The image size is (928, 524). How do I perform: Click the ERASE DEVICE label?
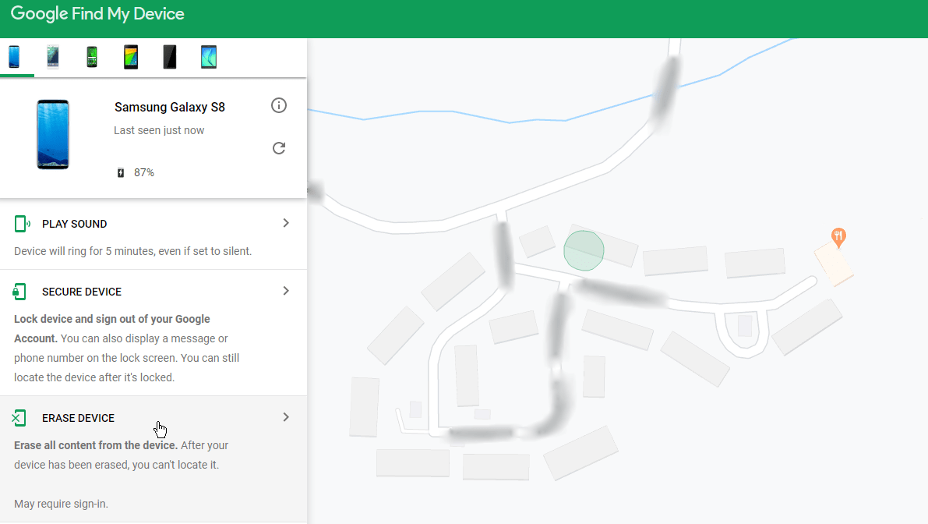[x=79, y=417]
